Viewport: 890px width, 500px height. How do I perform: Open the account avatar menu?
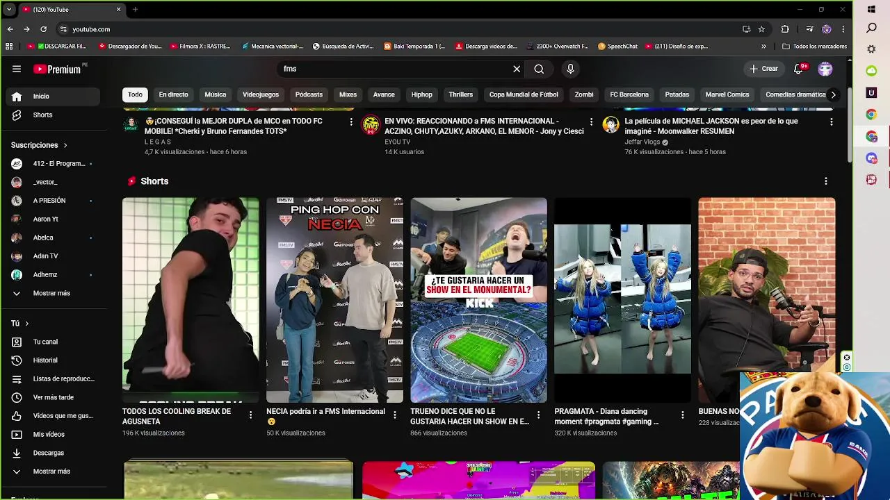825,69
